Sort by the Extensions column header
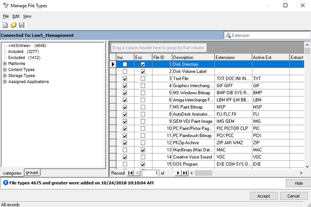The width and height of the screenshot is (311, 207). point(233,57)
